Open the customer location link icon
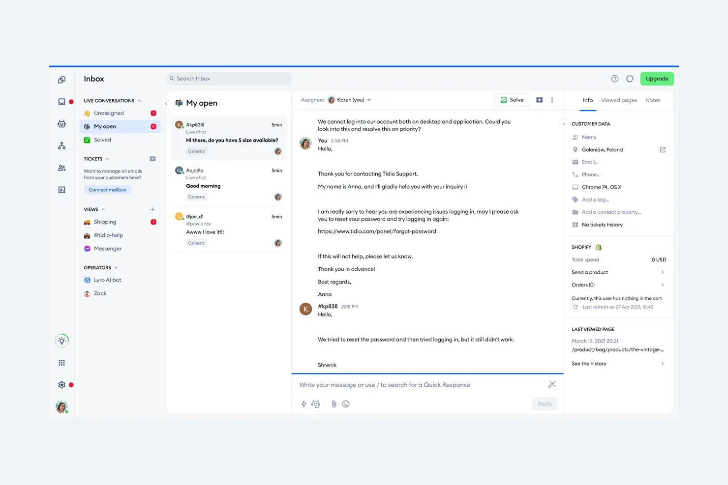The height and width of the screenshot is (485, 728). pyautogui.click(x=663, y=149)
